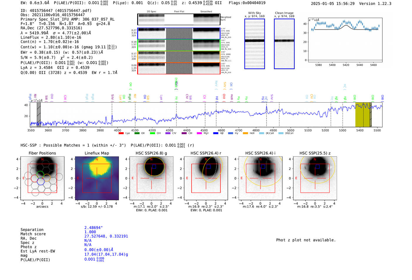Click the blue square in the g-band image

tap(154, 167)
